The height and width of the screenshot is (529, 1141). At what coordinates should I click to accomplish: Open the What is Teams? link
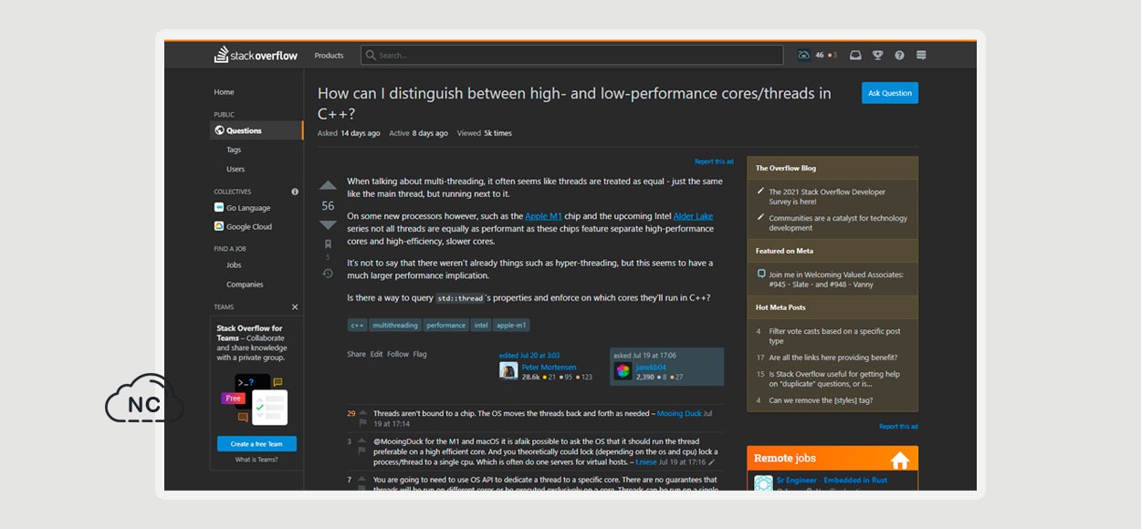coord(256,460)
